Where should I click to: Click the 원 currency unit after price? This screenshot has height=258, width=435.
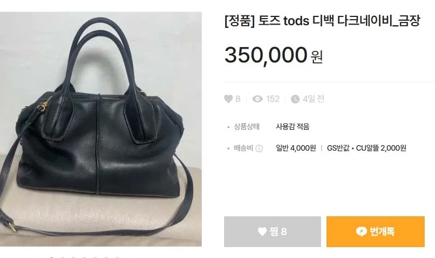(317, 57)
